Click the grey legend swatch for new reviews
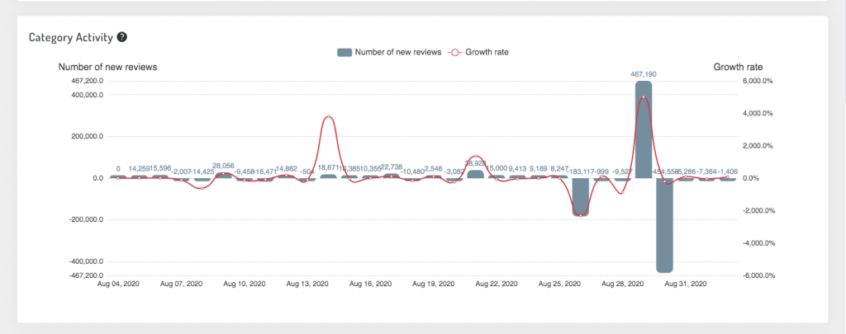This screenshot has height=334, width=846. tap(345, 52)
